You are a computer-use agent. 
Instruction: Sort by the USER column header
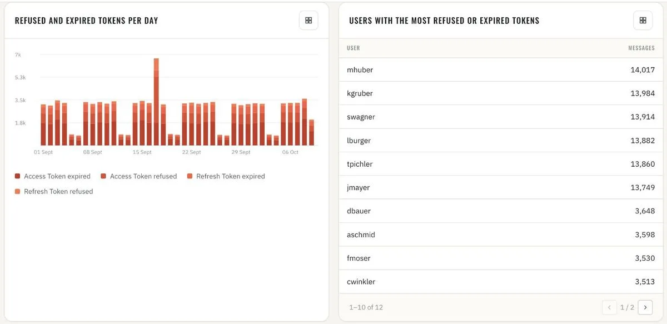[354, 48]
